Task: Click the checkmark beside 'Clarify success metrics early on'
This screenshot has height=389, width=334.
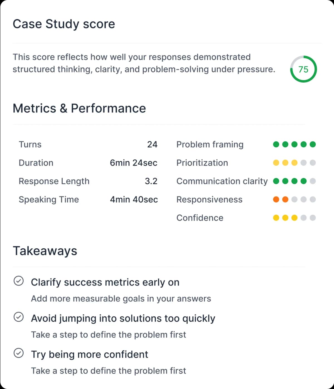Action: pos(19,282)
